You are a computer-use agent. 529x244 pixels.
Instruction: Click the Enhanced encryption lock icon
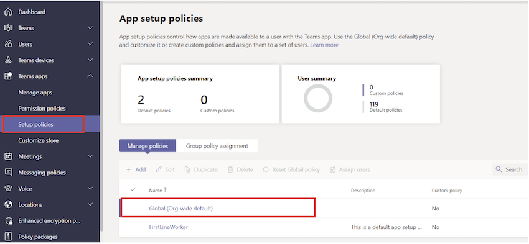point(8,221)
